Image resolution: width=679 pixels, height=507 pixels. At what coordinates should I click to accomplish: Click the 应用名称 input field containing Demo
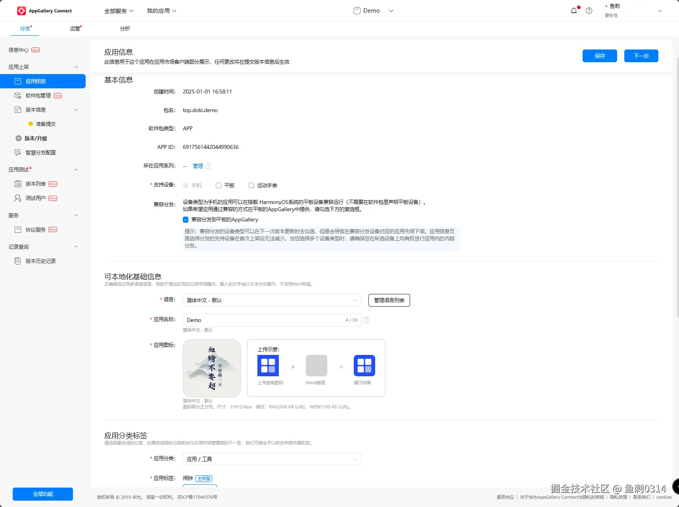coord(272,320)
